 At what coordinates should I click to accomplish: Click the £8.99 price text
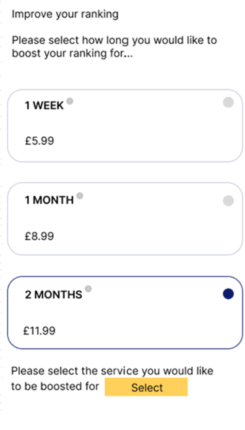click(39, 236)
